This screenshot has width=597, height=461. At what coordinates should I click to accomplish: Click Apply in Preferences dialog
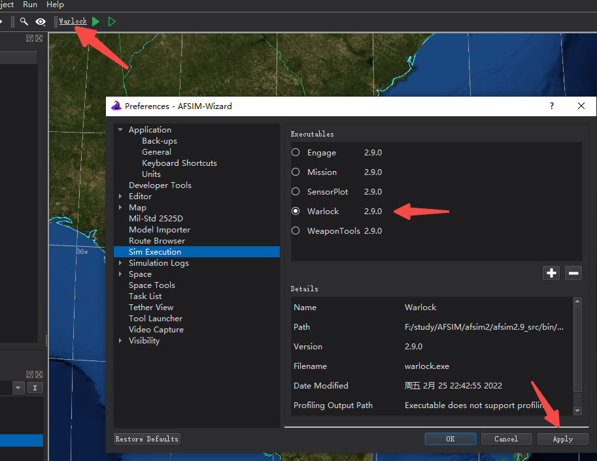563,439
